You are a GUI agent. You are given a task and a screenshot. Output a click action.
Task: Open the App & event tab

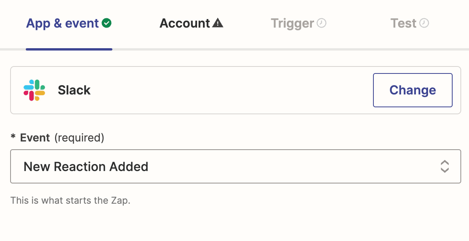coord(62,23)
